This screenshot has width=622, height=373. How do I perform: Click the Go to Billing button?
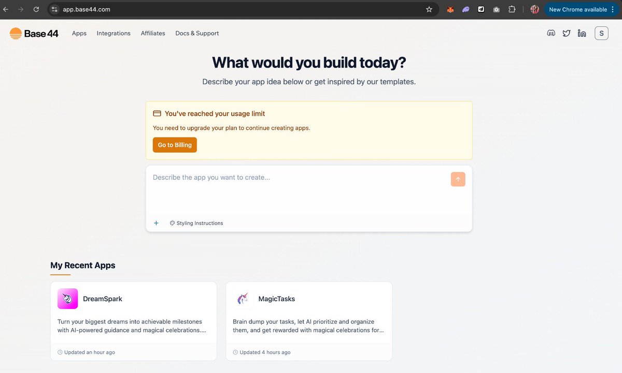pyautogui.click(x=175, y=145)
